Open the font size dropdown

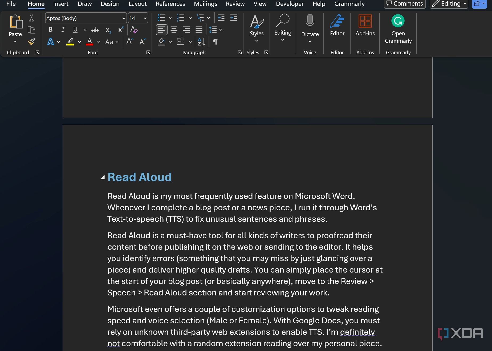145,18
